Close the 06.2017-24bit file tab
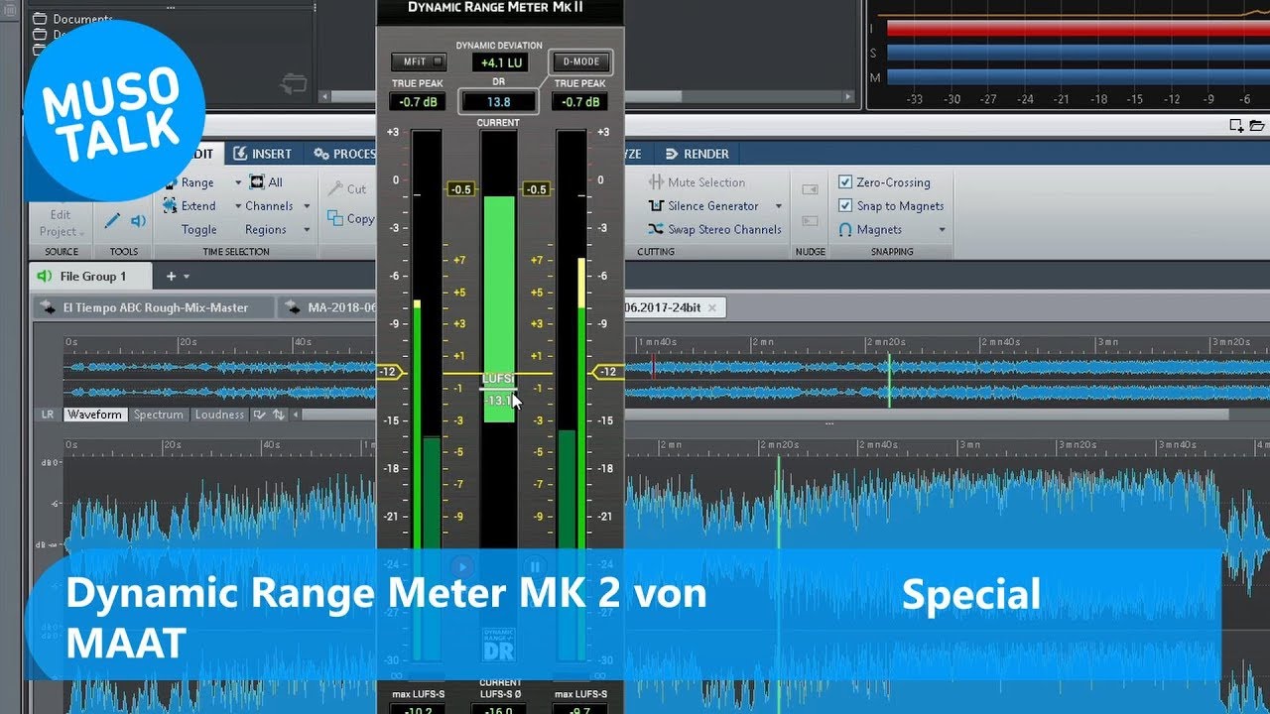Screen dimensions: 1270x714 [711, 307]
